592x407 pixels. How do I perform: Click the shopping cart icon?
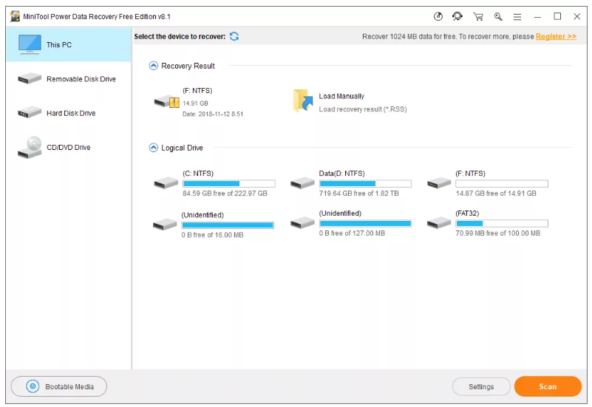(478, 16)
